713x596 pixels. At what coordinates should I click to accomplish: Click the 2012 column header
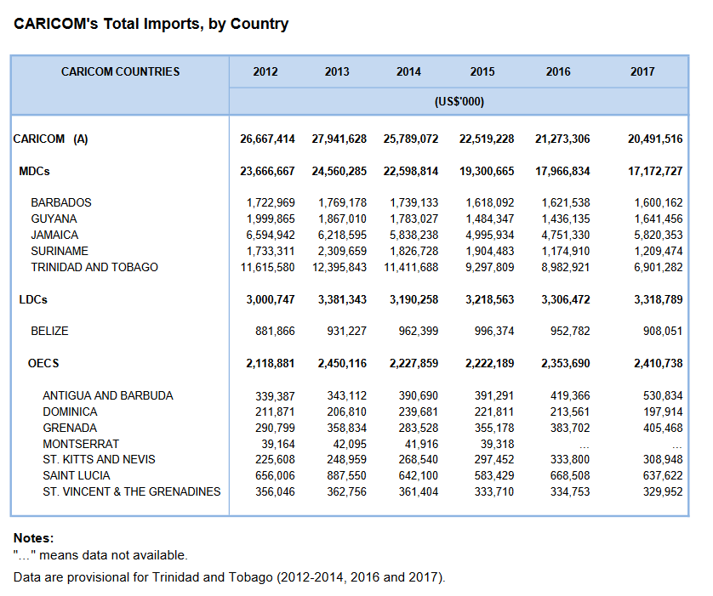(265, 72)
